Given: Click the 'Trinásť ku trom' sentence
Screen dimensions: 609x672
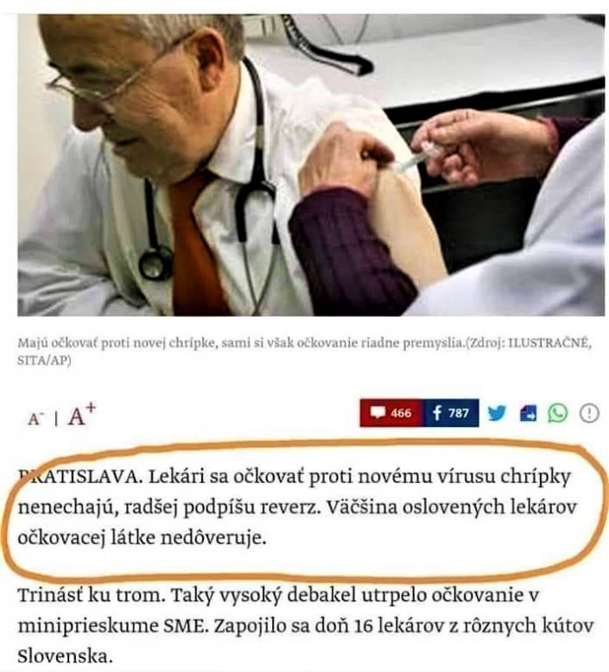Looking at the screenshot, I should coord(91,595).
